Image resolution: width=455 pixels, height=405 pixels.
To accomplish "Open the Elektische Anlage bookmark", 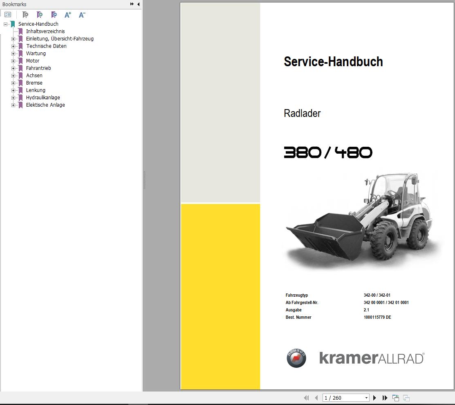I will (45, 105).
